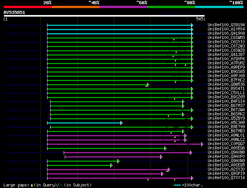The image size is (247, 188).
Task: Open the UniRef100_Q5ZBY9 label
Action: (226, 119)
